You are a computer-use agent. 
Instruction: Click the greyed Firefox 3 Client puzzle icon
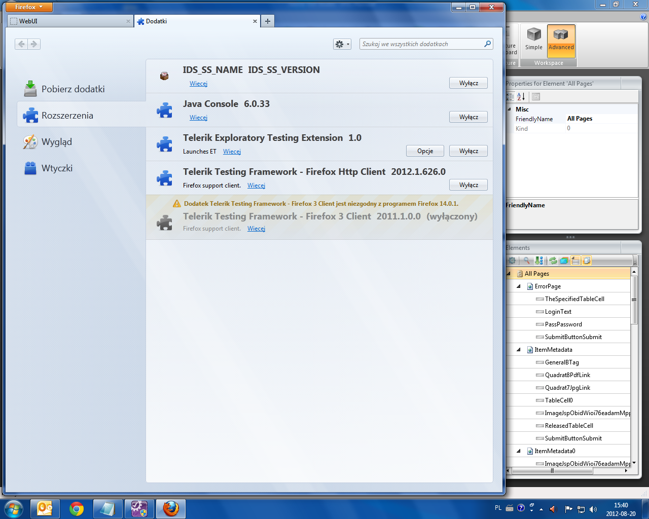[x=164, y=222]
